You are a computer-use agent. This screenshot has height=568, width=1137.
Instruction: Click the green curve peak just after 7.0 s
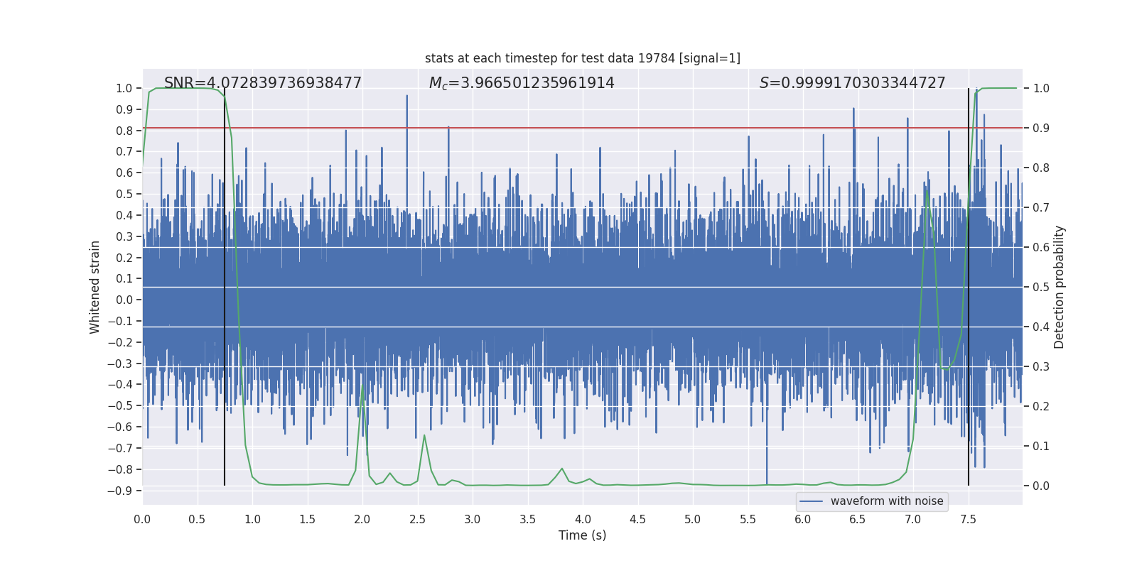pyautogui.click(x=927, y=191)
